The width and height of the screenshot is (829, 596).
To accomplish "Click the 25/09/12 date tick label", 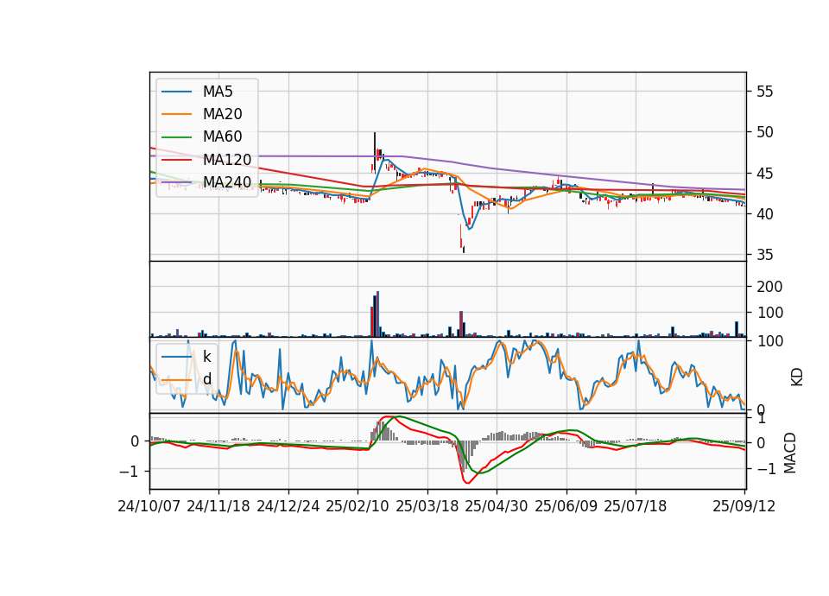I will (744, 506).
